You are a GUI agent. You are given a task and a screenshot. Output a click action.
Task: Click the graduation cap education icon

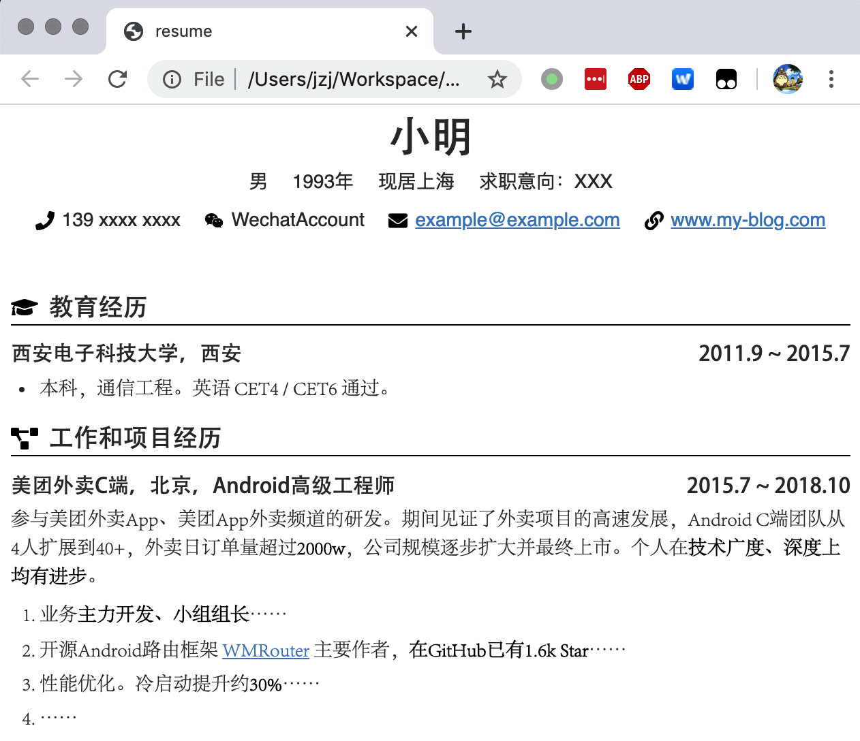24,308
